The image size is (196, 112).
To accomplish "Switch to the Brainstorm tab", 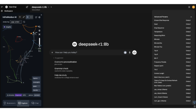I will point(10,103).
